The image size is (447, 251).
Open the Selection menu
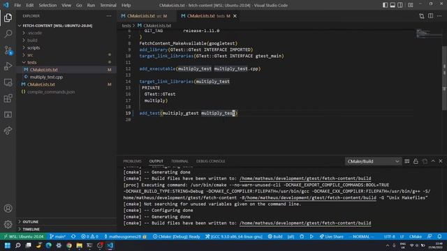47,5
